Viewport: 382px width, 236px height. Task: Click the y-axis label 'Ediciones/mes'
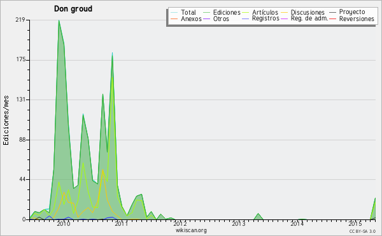click(6, 121)
